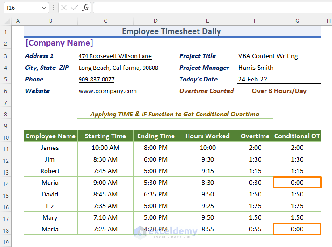
Task: Click the Select All corner triangle
Action: [7, 21]
